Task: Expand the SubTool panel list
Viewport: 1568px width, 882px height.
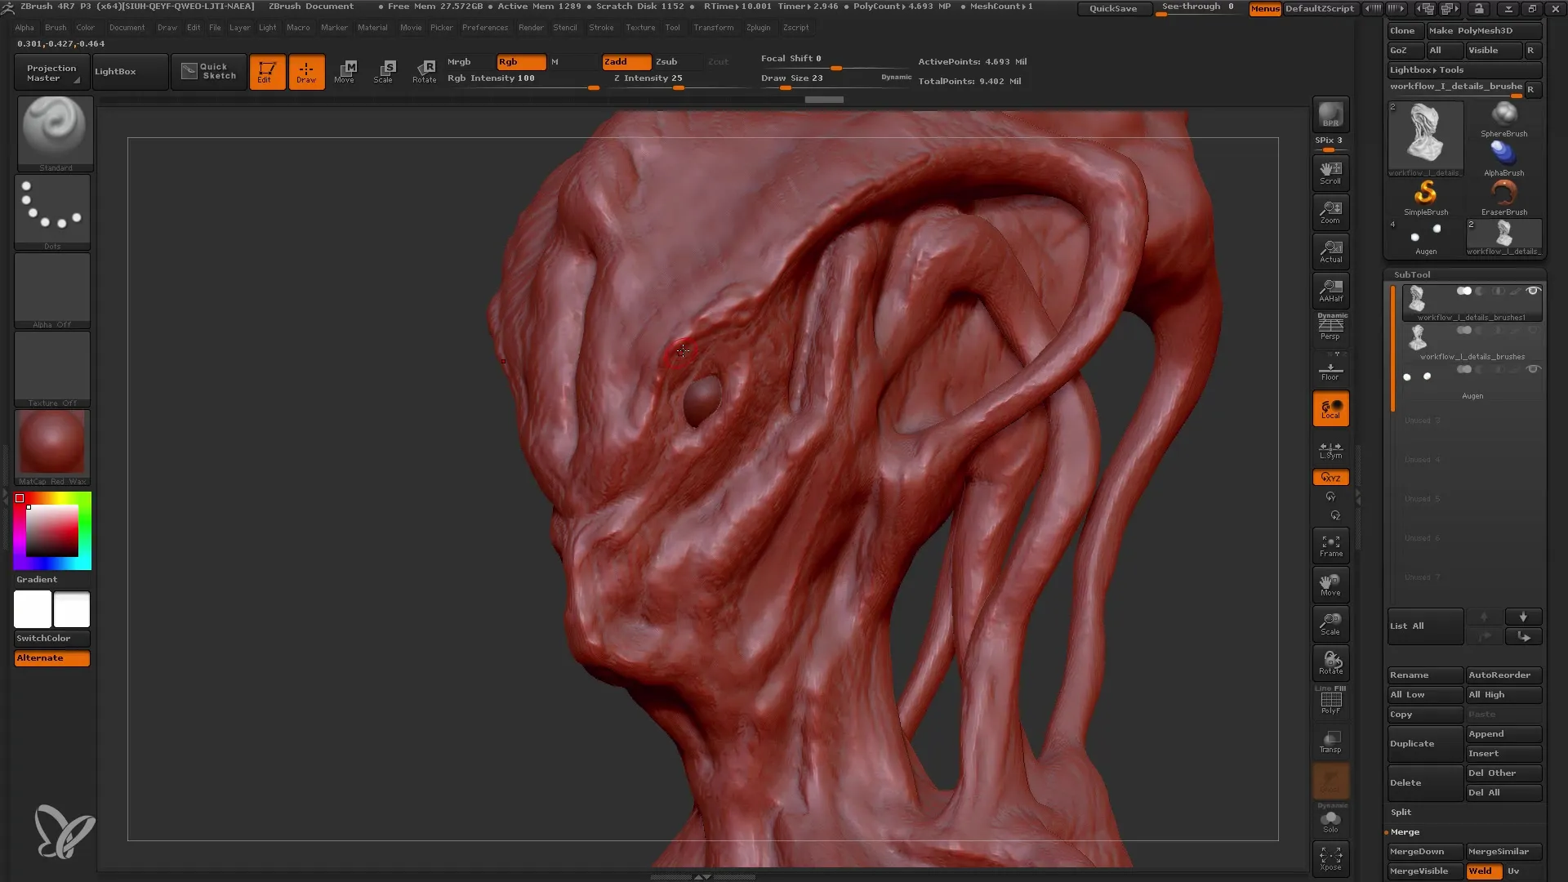Action: (x=1425, y=626)
